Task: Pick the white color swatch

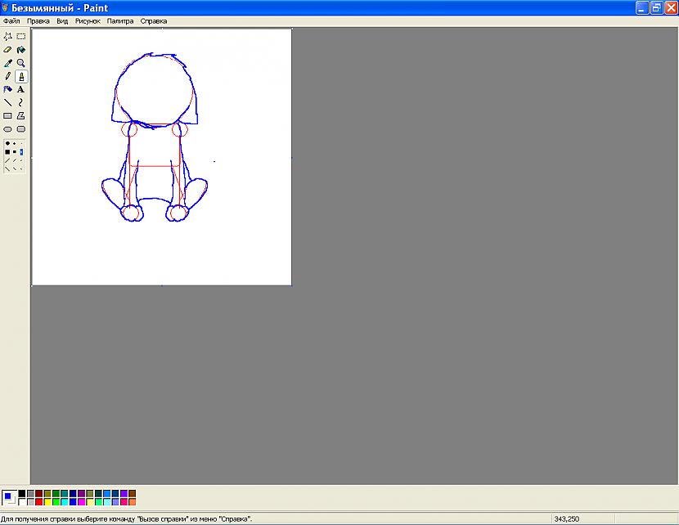Action: pos(21,502)
